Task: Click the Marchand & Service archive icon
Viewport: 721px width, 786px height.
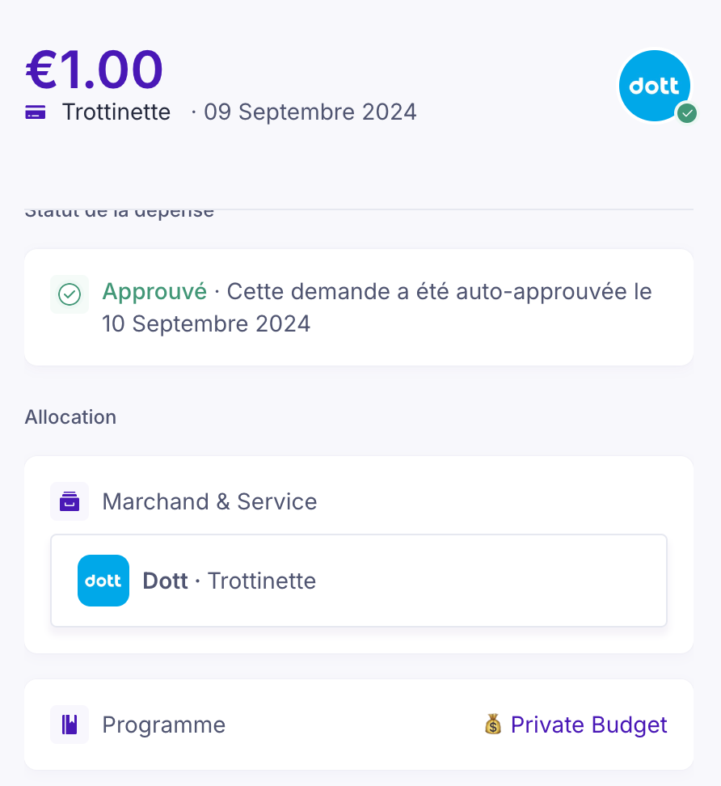Action: point(70,501)
